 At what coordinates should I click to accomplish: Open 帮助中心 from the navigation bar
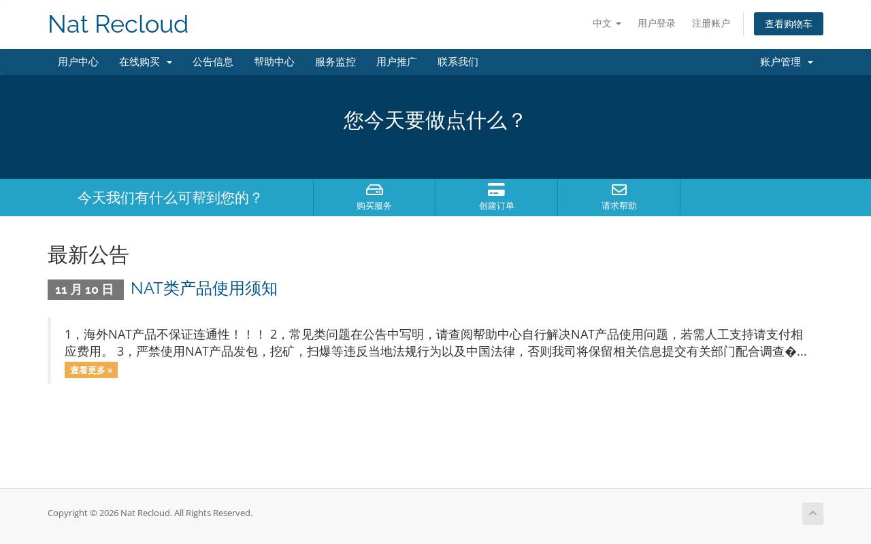(x=274, y=62)
